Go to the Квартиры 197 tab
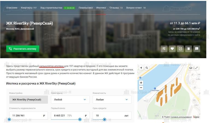 (x=29, y=8)
